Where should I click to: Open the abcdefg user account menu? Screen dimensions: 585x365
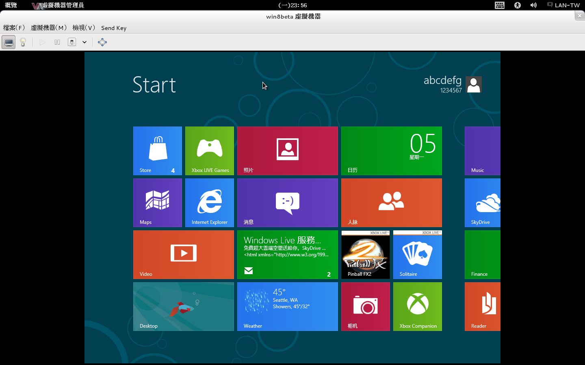(x=452, y=84)
